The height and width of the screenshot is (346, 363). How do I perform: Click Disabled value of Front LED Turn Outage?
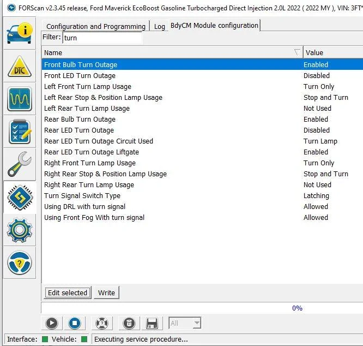[317, 75]
